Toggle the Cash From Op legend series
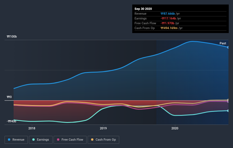Viewport: 233px width, 148px height. 103,140
